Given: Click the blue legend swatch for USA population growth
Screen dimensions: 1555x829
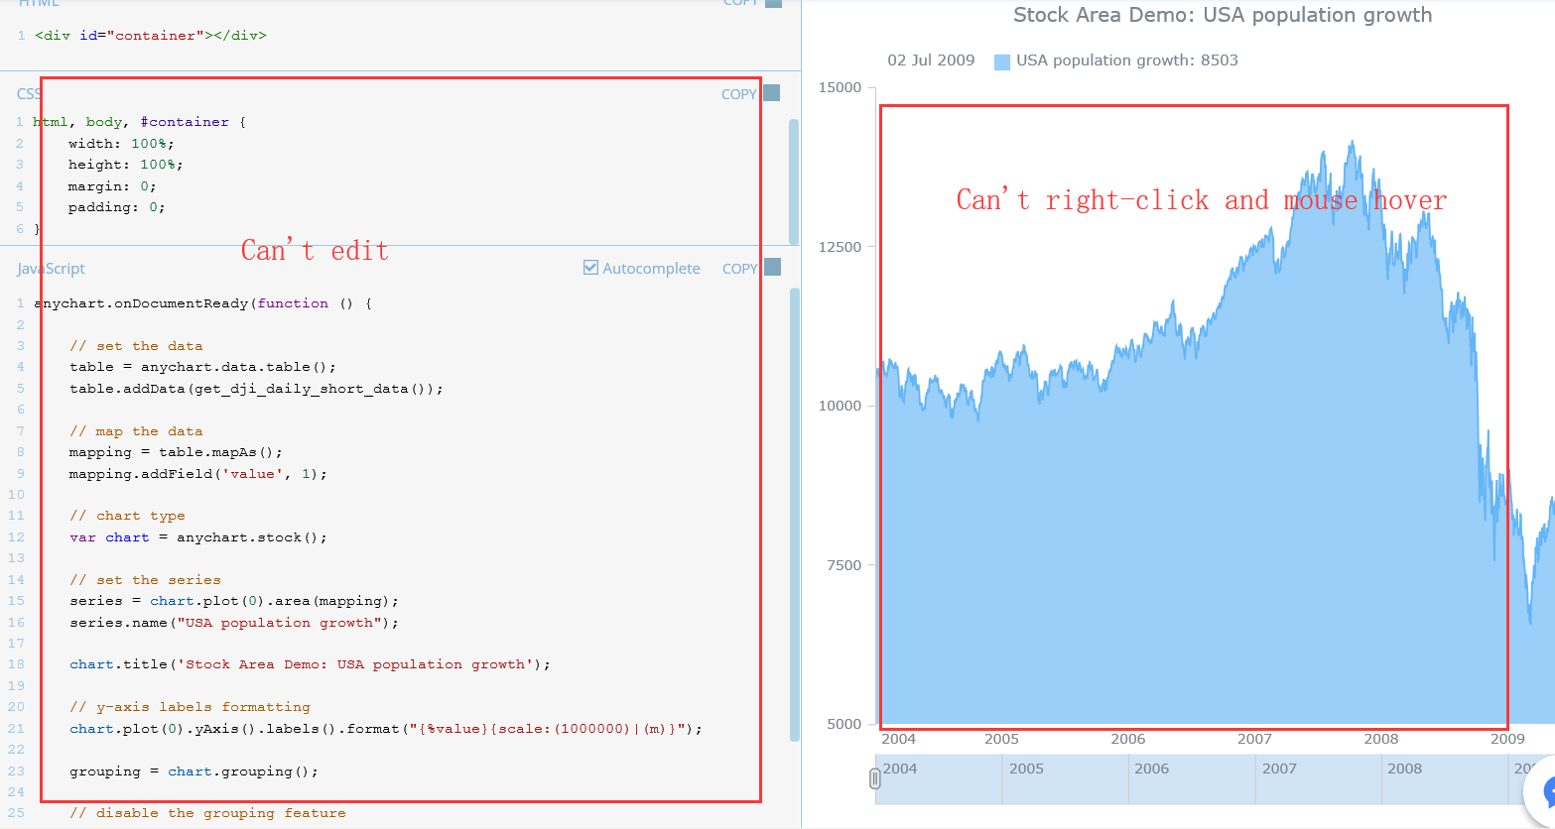Looking at the screenshot, I should point(1001,59).
